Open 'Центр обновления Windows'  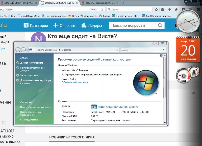(35, 107)
